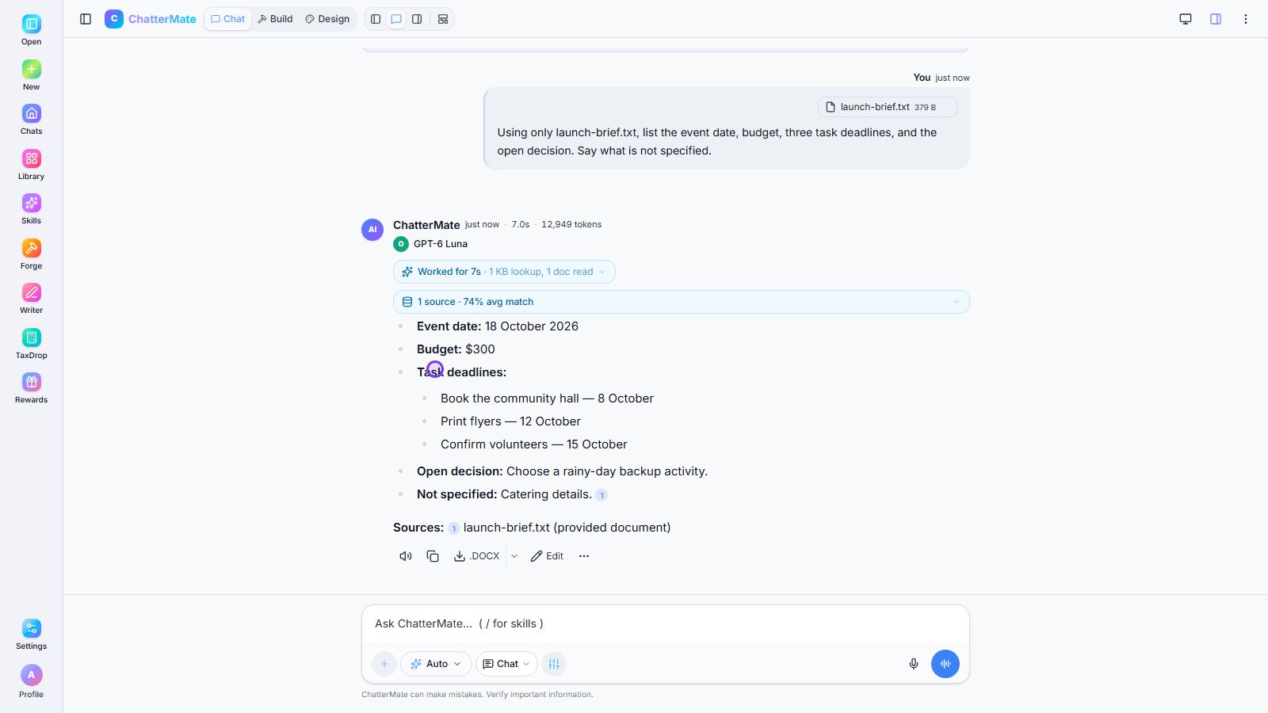Open the download format dropdown arrow
Image resolution: width=1268 pixels, height=713 pixels.
pyautogui.click(x=514, y=556)
